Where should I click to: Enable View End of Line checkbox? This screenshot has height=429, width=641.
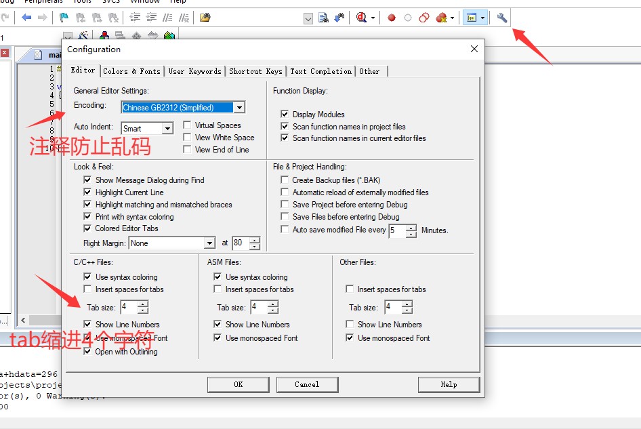tap(187, 149)
